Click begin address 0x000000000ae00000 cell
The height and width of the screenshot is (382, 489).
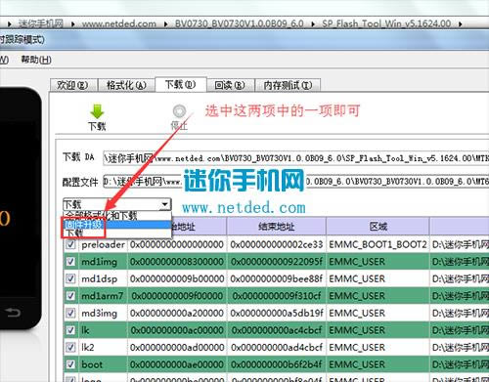177,364
